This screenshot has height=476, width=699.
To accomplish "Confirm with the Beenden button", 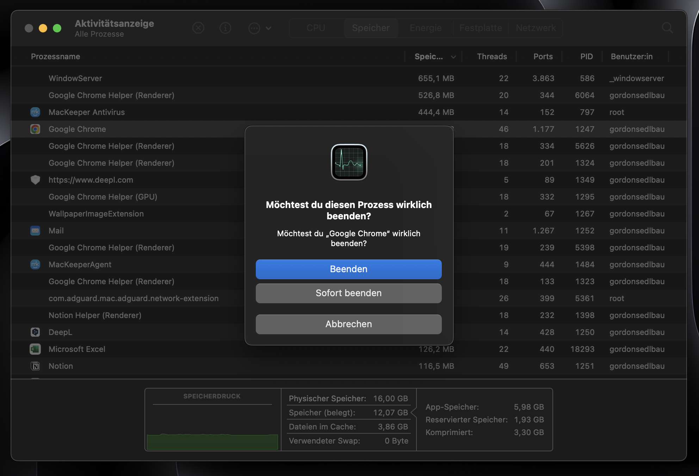I will point(348,269).
